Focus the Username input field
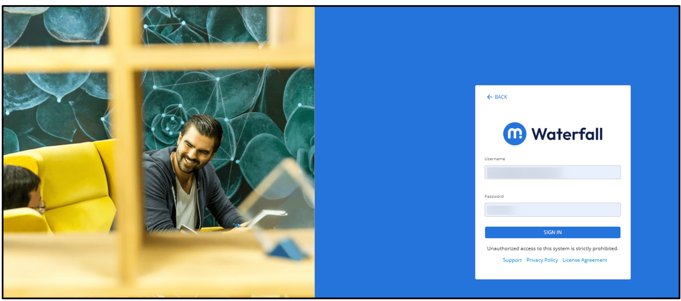Image resolution: width=681 pixels, height=301 pixels. pos(552,172)
